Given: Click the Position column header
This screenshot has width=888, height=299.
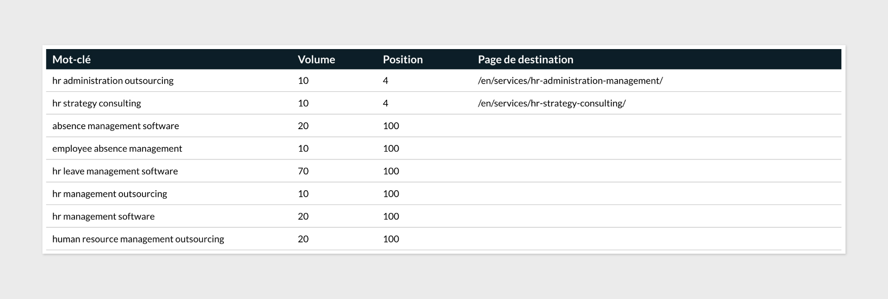Looking at the screenshot, I should 402,59.
